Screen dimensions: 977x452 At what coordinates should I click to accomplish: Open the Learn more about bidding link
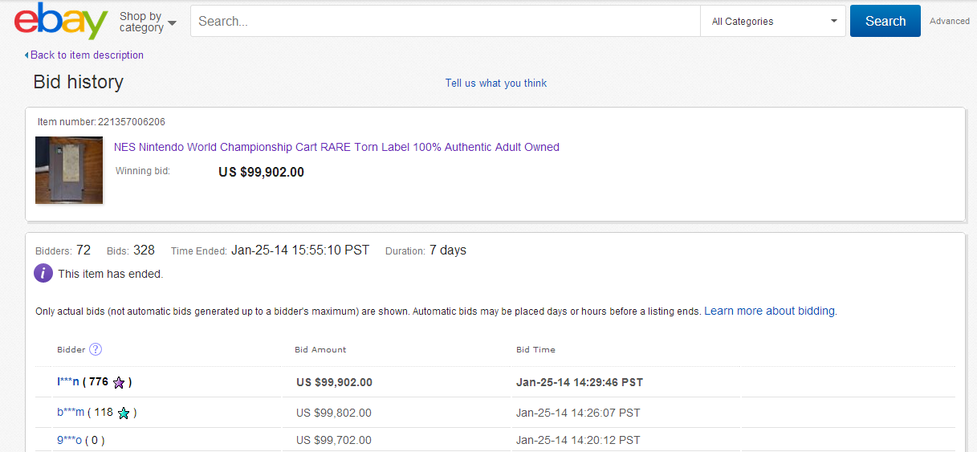coord(769,311)
